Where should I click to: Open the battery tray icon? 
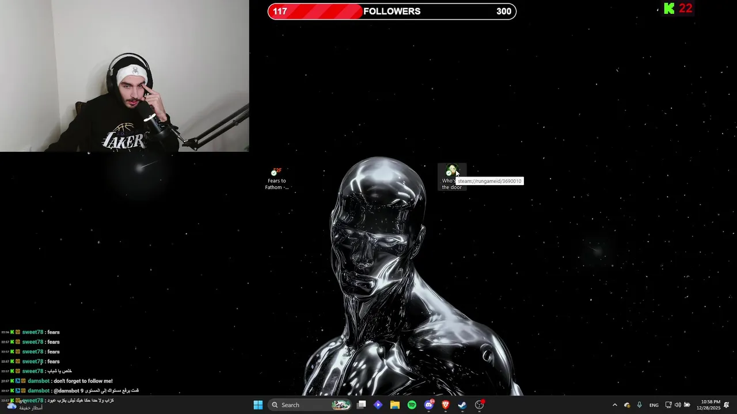click(x=687, y=405)
